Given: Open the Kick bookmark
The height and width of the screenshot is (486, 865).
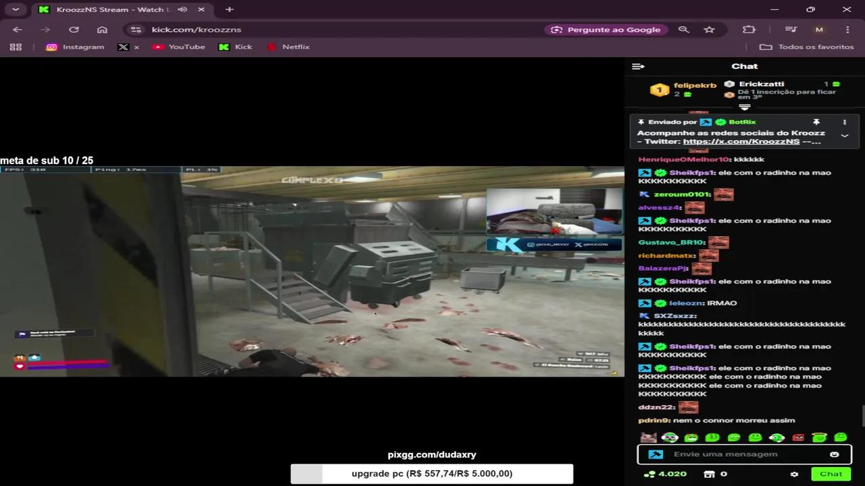Looking at the screenshot, I should coord(235,47).
